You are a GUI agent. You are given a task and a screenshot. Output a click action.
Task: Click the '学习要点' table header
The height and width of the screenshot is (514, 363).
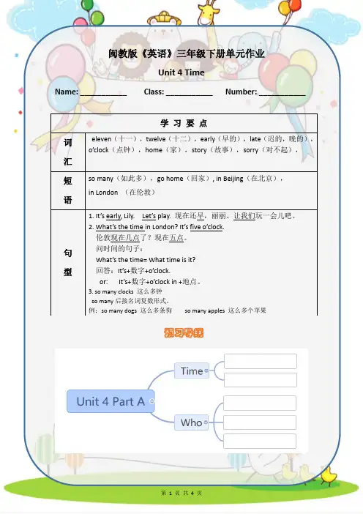pyautogui.click(x=184, y=123)
